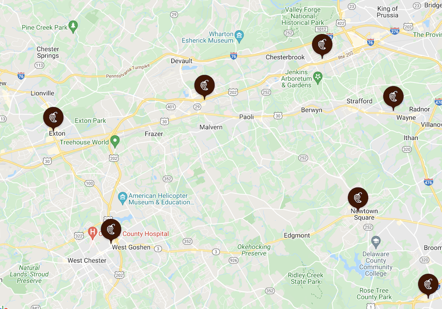Click the Treehouse World location pin
This screenshot has width=442, height=309.
pyautogui.click(x=115, y=141)
